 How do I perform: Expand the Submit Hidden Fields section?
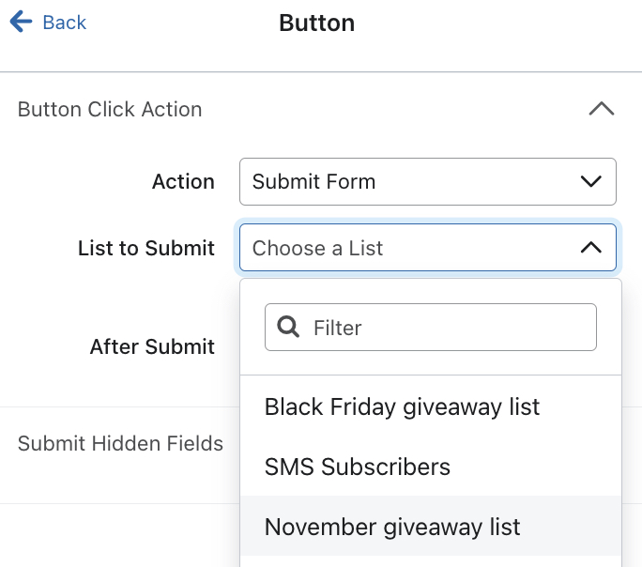(x=120, y=443)
